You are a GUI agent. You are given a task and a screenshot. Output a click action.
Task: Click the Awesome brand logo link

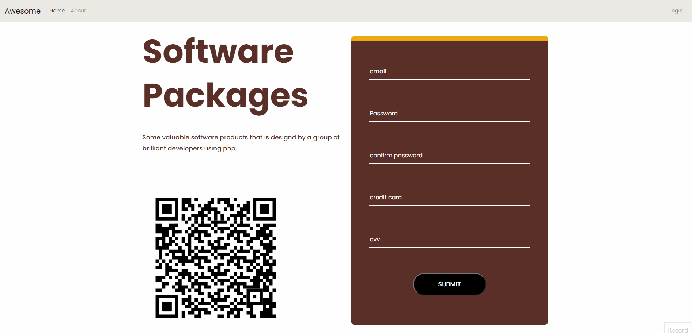[x=23, y=11]
